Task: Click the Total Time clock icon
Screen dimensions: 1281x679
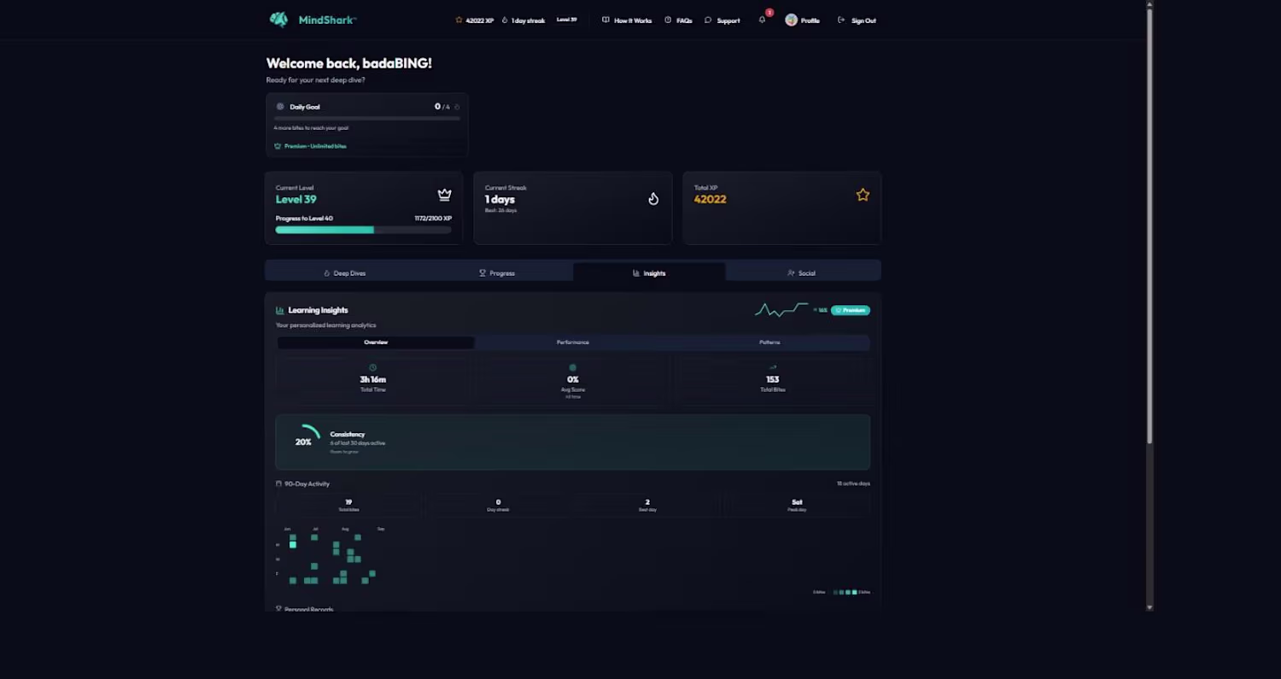Action: pos(372,368)
